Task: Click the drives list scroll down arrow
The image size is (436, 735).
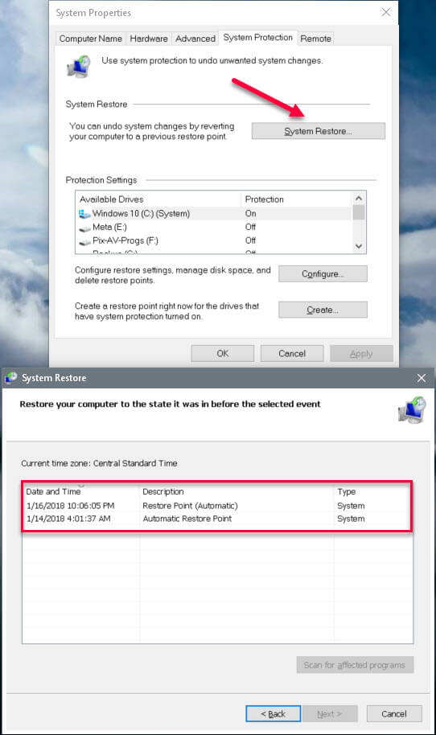Action: [359, 246]
